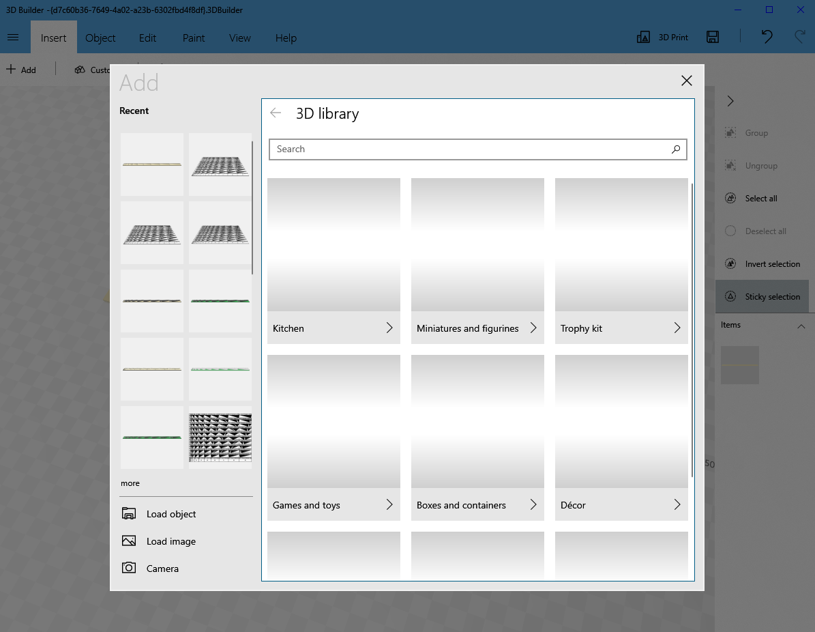Click the search magnifier icon
The height and width of the screenshot is (632, 815).
tap(676, 149)
